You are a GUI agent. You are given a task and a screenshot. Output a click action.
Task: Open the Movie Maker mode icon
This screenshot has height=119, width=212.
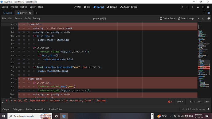(x=208, y=7)
